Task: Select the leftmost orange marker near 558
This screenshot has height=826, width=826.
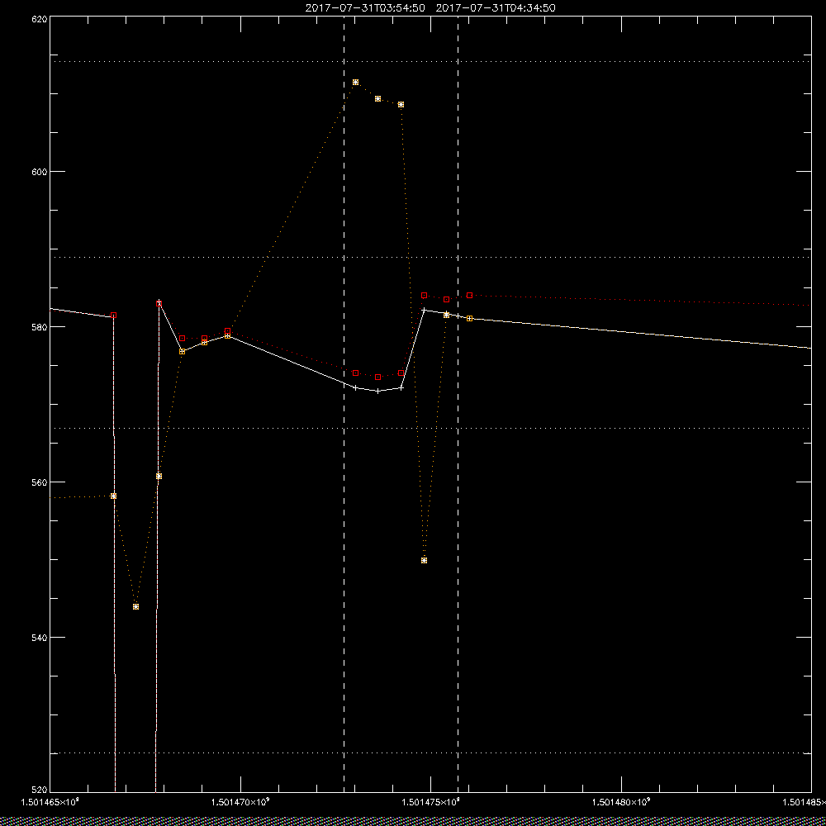Action: tap(113, 496)
